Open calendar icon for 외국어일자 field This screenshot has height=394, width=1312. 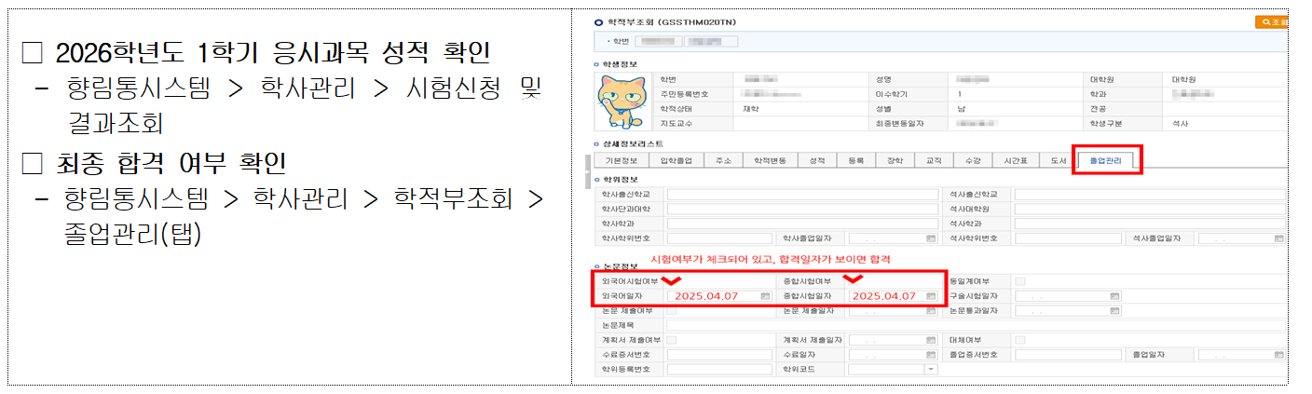tap(765, 296)
